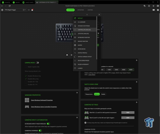Open the modules grid icon

tap(149, 6)
